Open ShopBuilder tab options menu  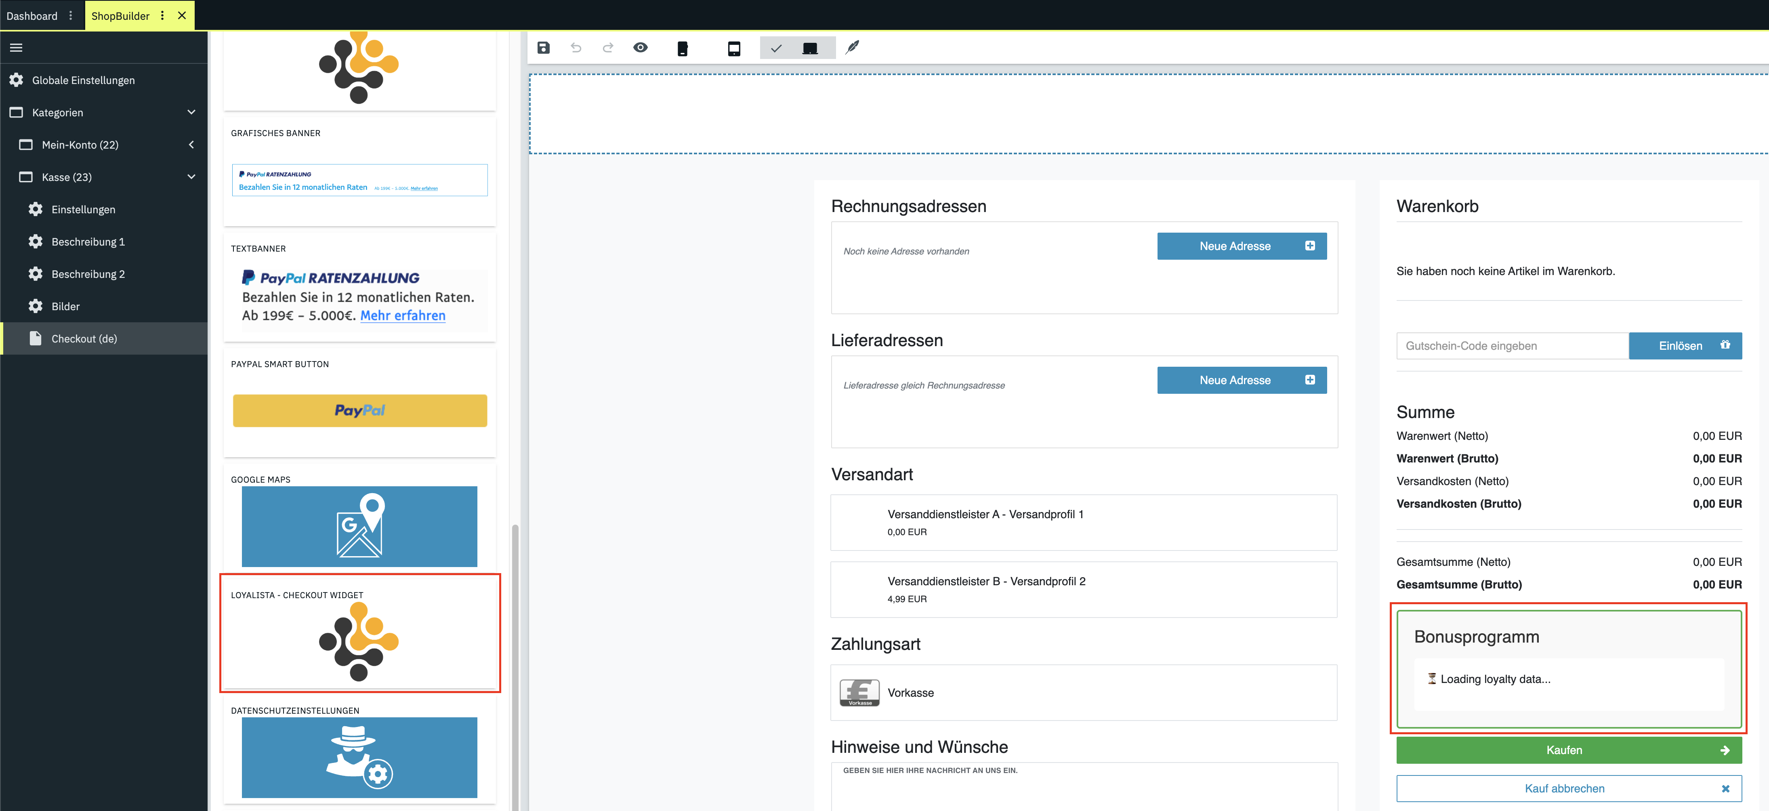point(162,15)
